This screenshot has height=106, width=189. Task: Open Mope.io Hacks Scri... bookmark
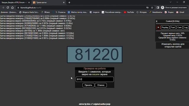pos(29,12)
